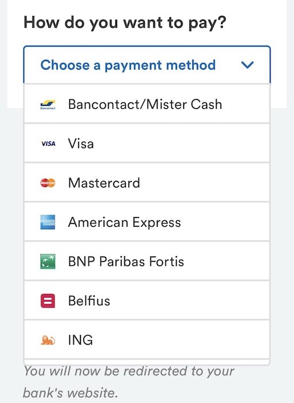294x403 pixels.
Task: Click the American Express blue logo
Action: pyautogui.click(x=48, y=222)
